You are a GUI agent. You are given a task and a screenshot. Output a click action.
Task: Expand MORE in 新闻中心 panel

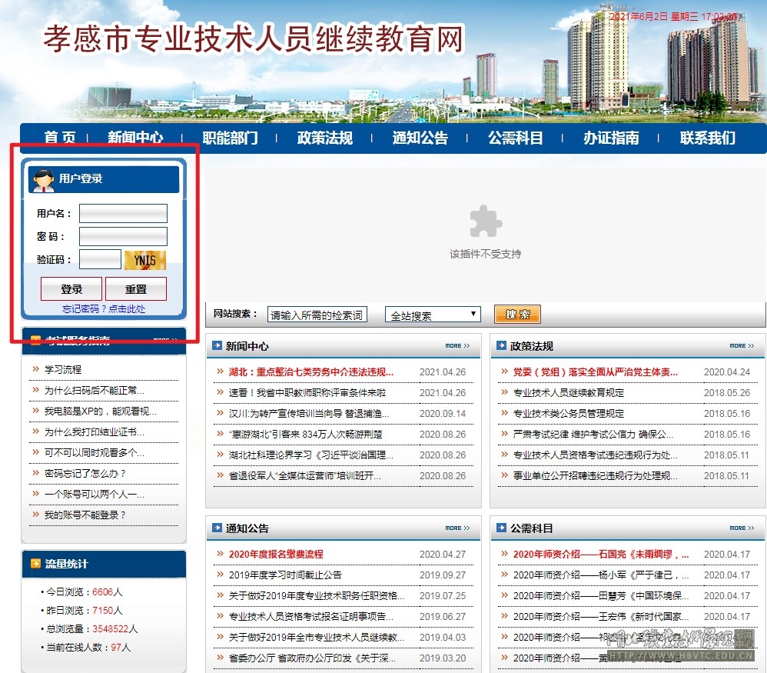[x=457, y=346]
